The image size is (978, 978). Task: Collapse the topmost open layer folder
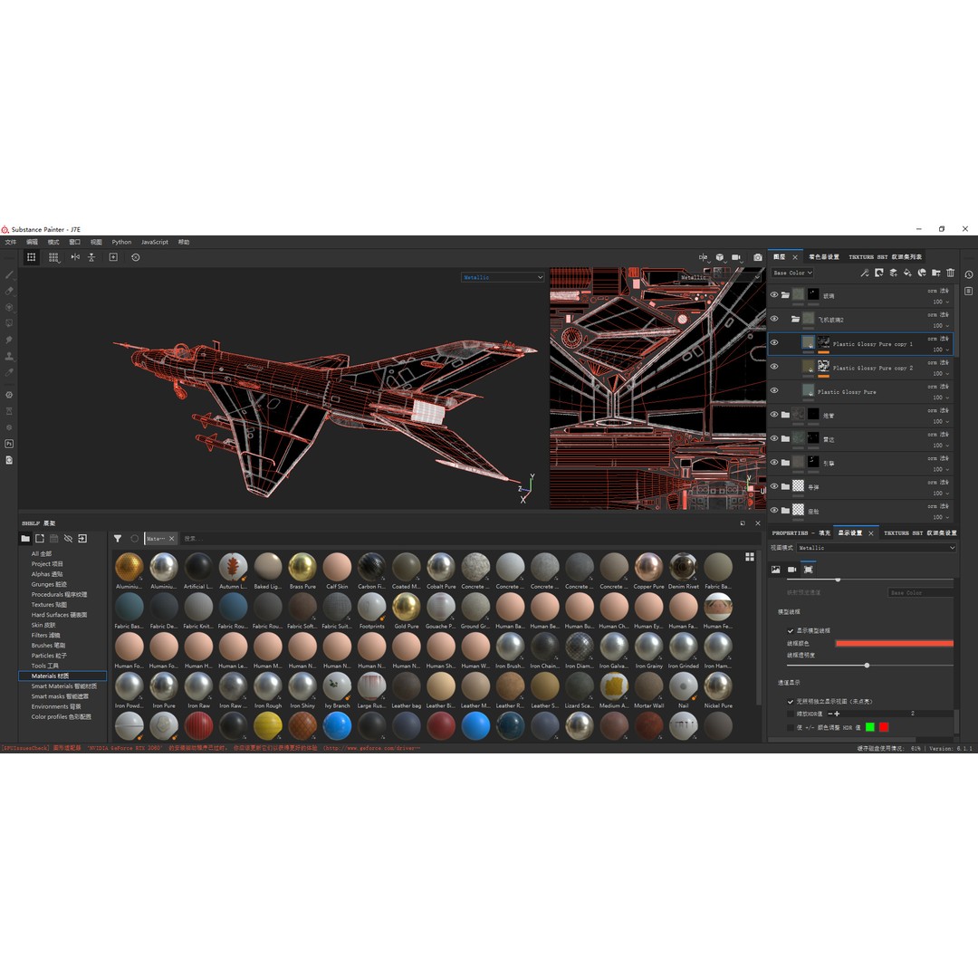pos(785,295)
